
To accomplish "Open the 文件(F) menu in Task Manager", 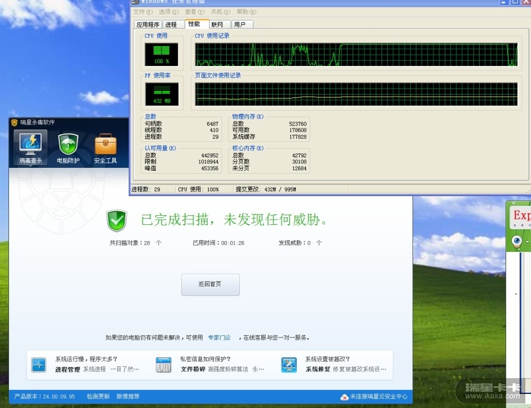I will point(143,12).
